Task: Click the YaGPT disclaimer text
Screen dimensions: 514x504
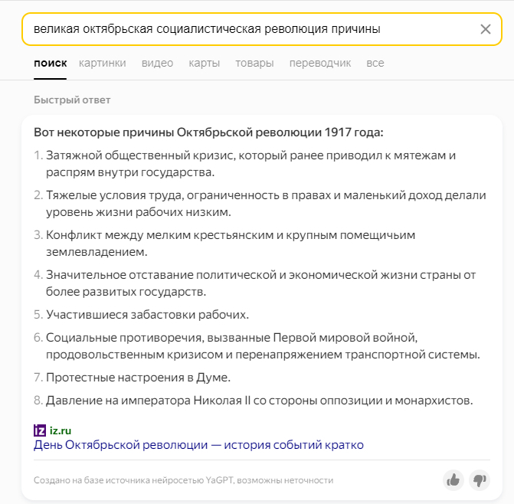Action: coord(183,480)
